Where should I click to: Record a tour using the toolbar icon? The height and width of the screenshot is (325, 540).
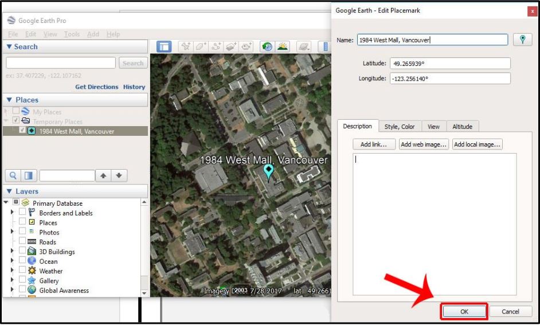pyautogui.click(x=246, y=46)
